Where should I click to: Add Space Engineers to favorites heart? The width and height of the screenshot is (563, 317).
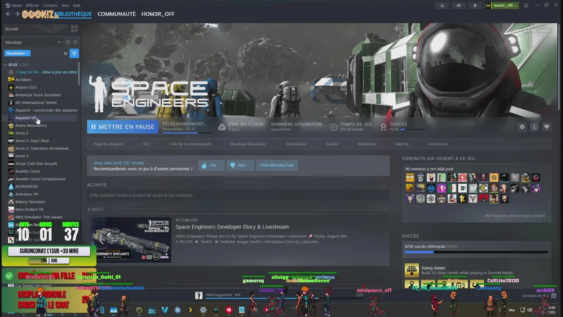click(x=547, y=127)
